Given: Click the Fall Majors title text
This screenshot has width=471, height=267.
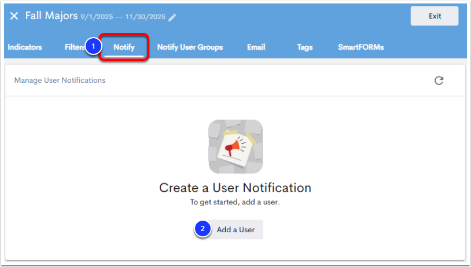Looking at the screenshot, I should [x=51, y=16].
